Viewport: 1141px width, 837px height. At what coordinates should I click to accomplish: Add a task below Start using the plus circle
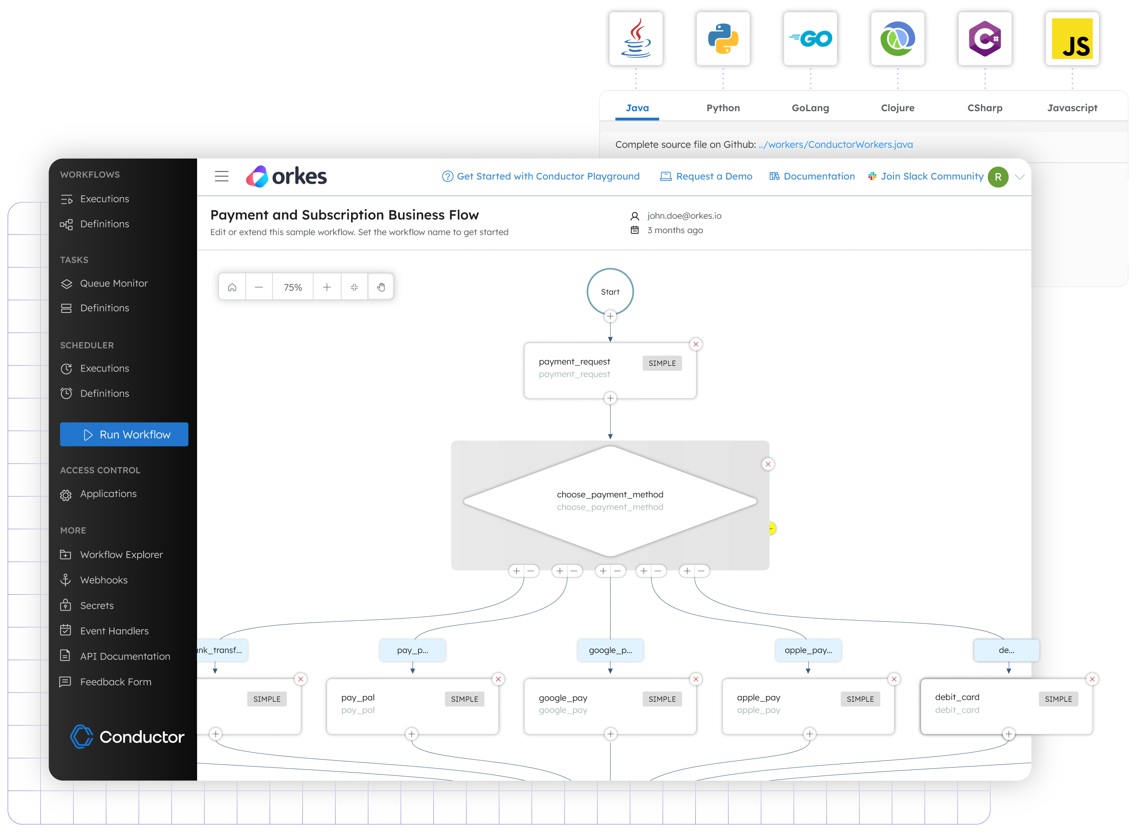pos(610,316)
